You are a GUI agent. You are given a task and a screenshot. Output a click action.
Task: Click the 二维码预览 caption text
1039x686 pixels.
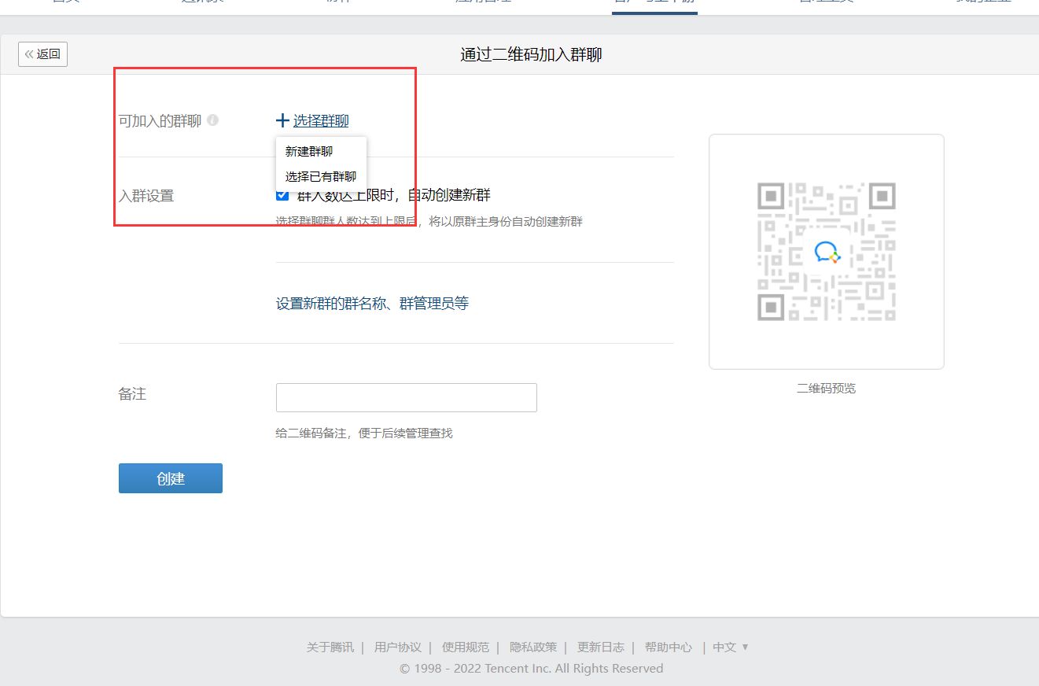pos(826,389)
